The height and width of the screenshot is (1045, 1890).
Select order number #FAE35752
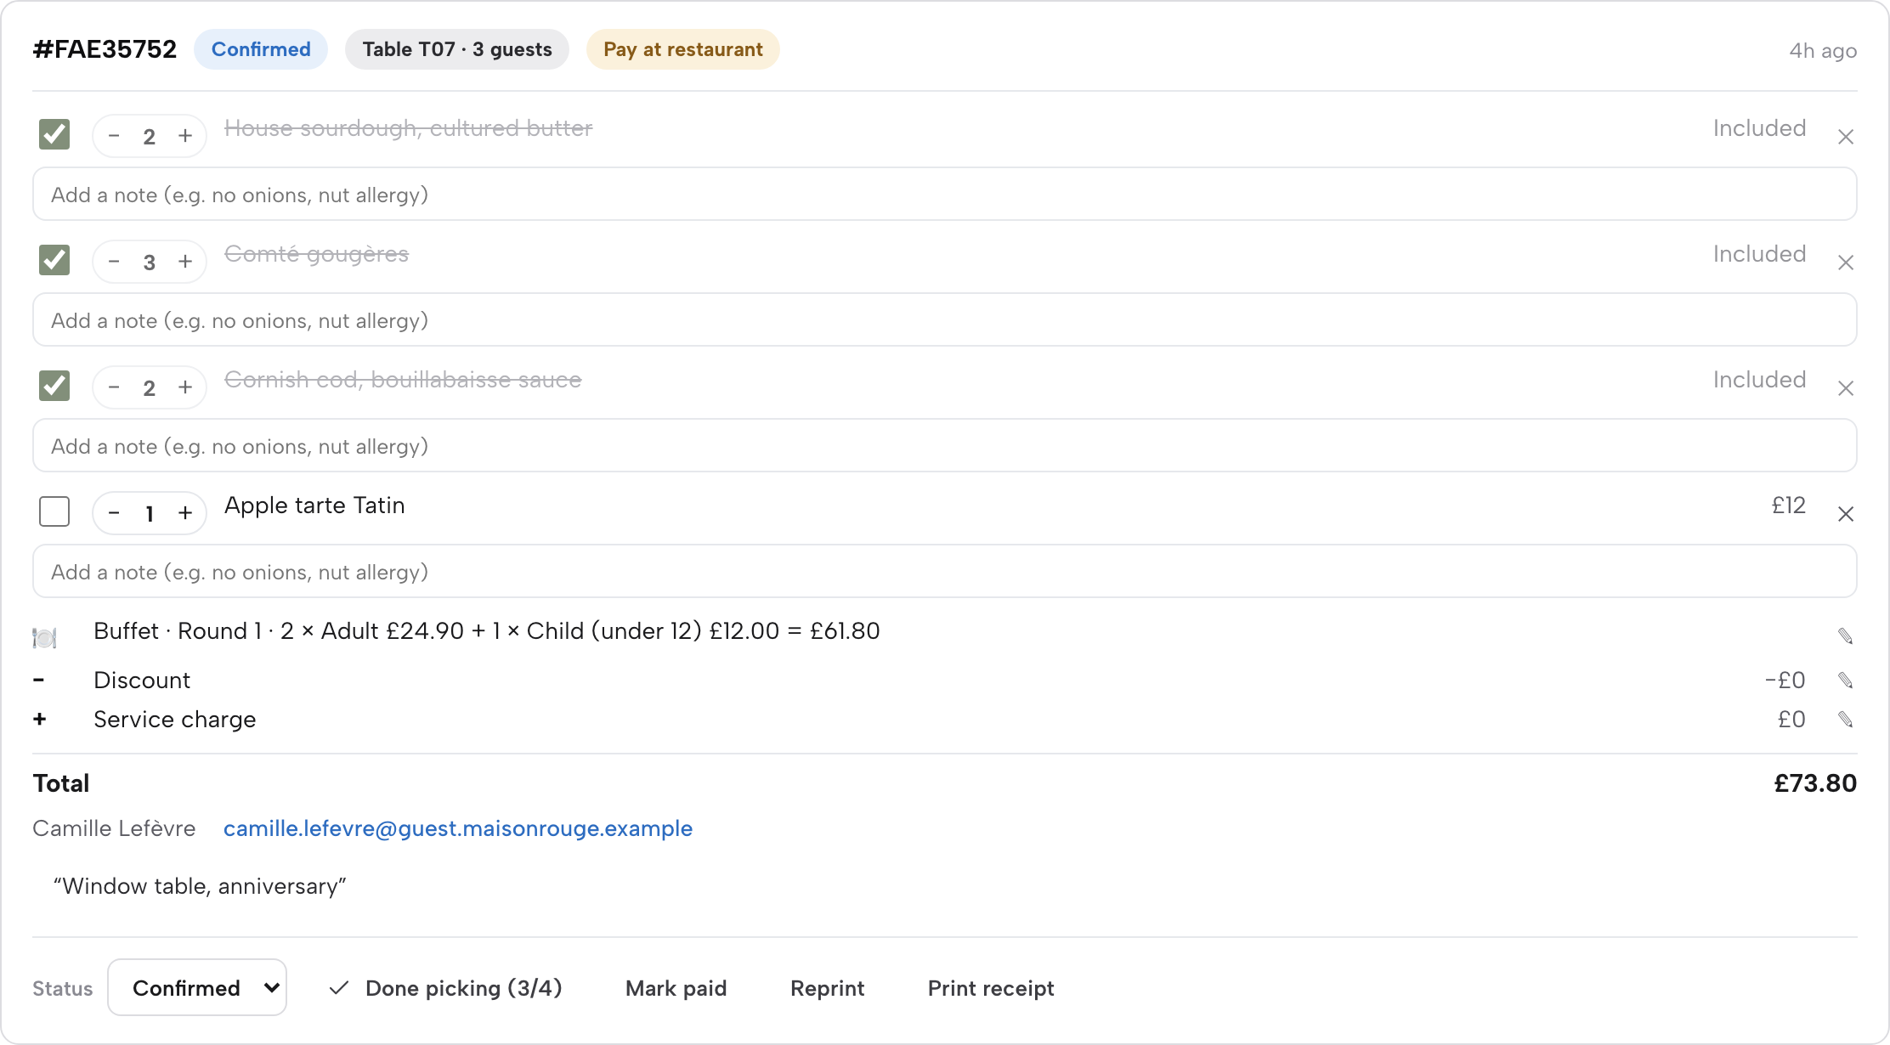click(105, 49)
